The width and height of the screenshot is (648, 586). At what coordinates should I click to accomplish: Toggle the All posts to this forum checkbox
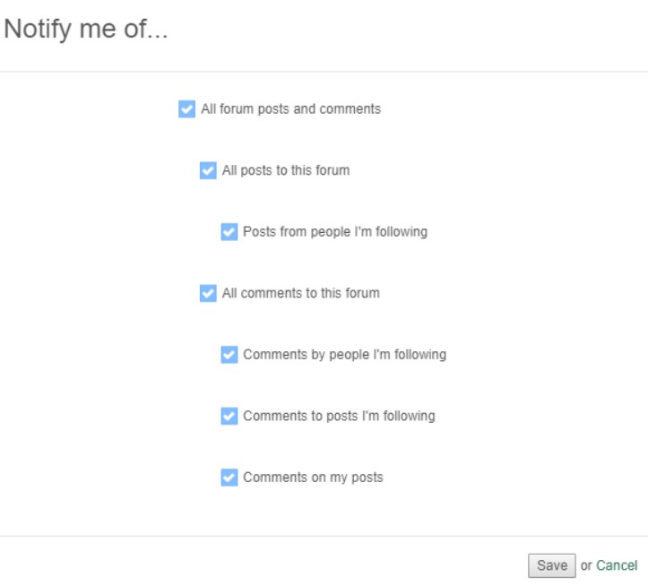(208, 170)
